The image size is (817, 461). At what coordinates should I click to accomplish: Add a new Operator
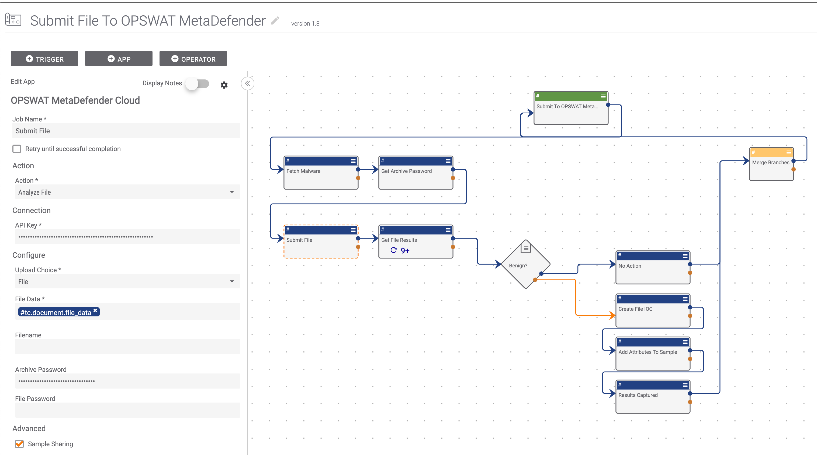(193, 59)
